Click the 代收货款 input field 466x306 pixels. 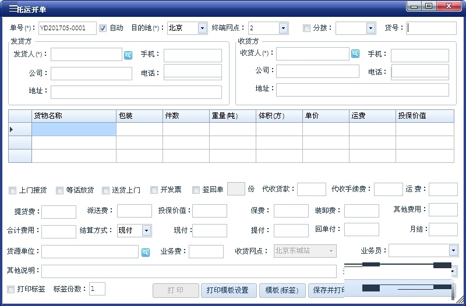(x=312, y=189)
